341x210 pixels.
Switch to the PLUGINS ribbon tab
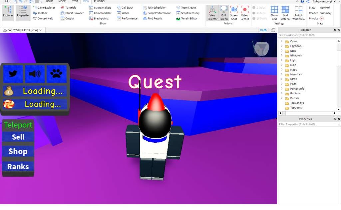point(99,1)
